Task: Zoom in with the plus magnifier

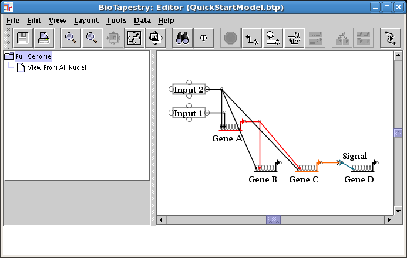Action: [92, 38]
